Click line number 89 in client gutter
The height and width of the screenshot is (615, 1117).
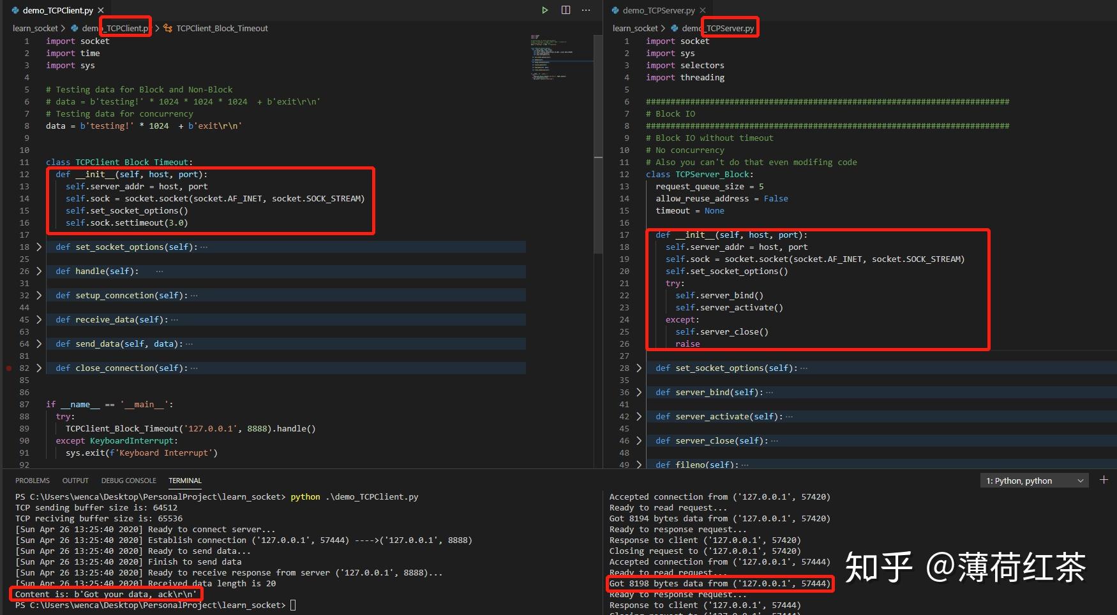point(24,429)
